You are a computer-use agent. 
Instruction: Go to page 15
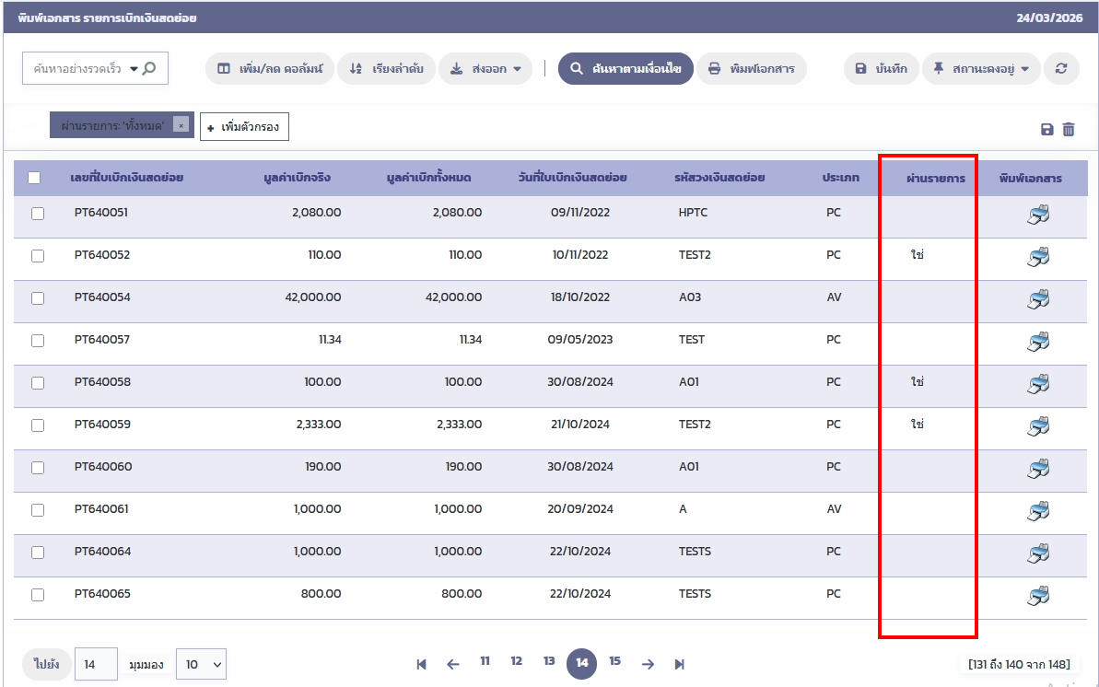coord(614,661)
